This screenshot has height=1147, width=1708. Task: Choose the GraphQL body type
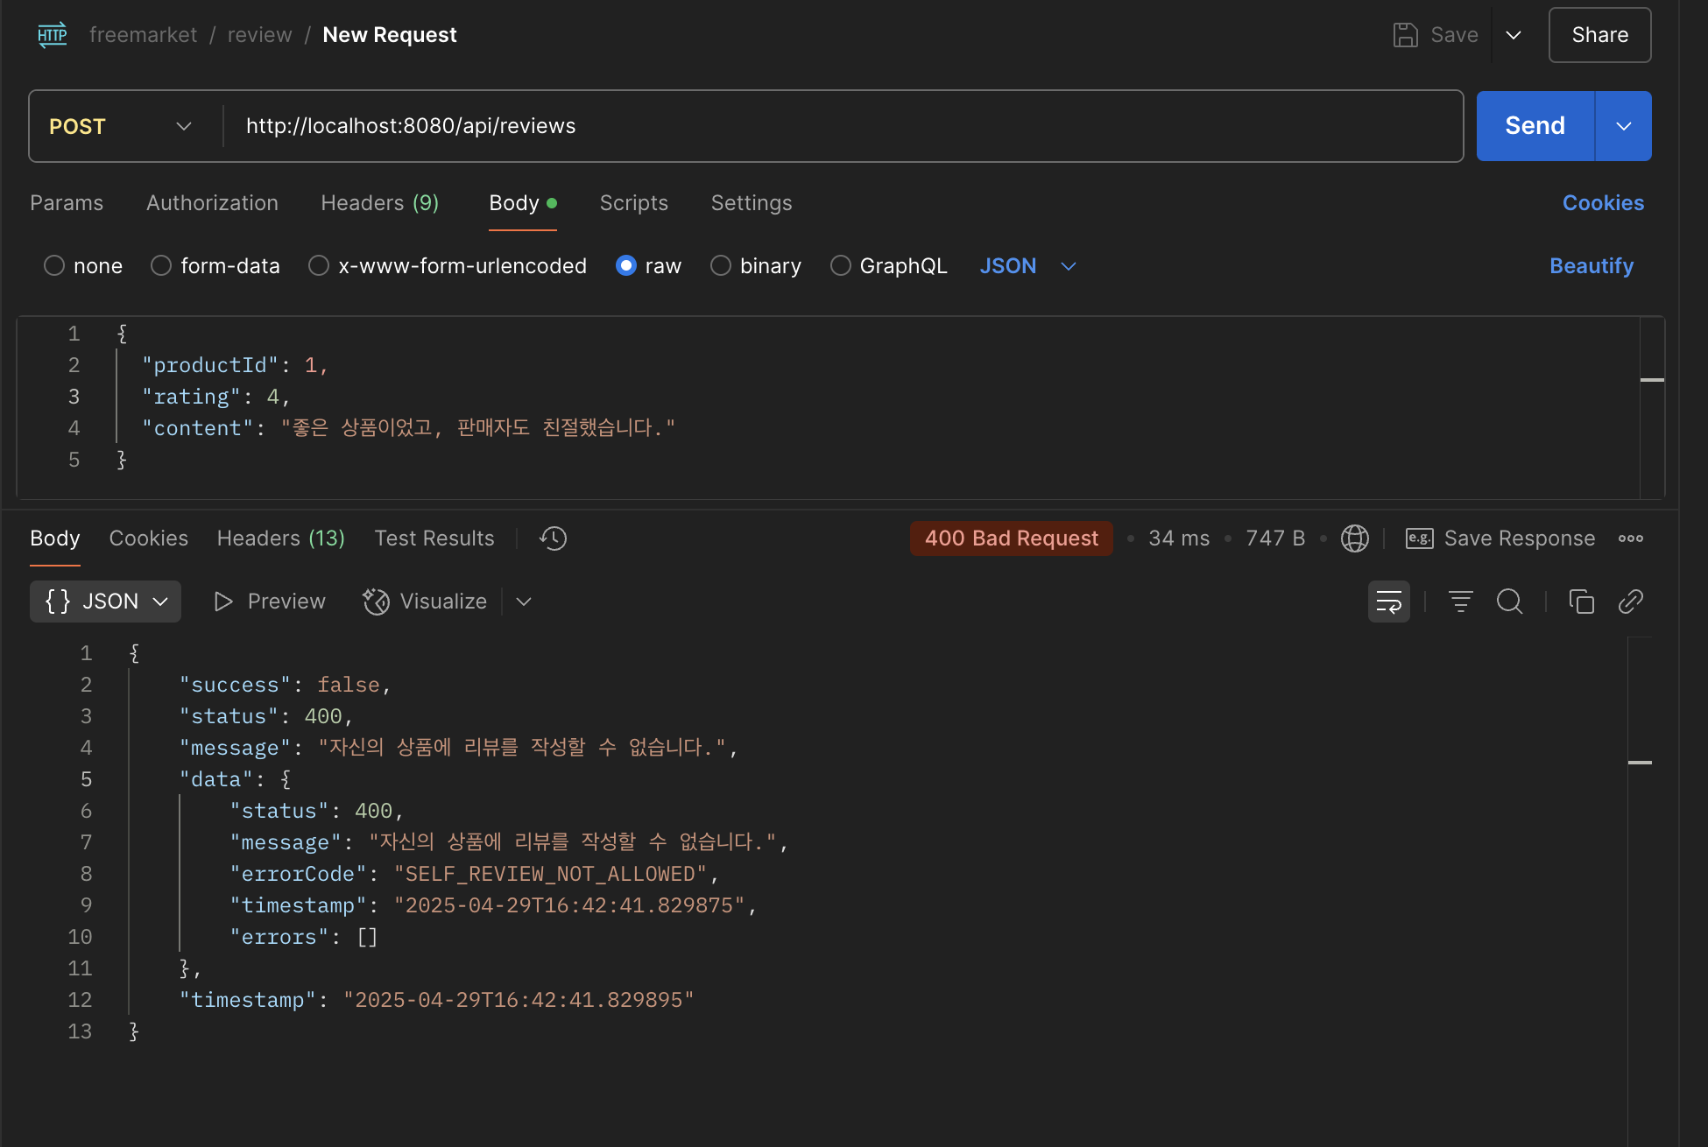click(x=841, y=265)
